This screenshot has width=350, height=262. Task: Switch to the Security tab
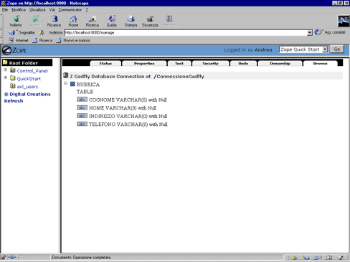click(x=210, y=64)
